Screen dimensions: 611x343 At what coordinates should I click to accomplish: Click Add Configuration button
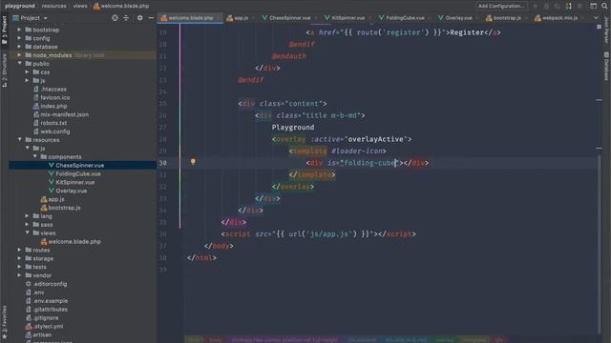click(x=501, y=6)
